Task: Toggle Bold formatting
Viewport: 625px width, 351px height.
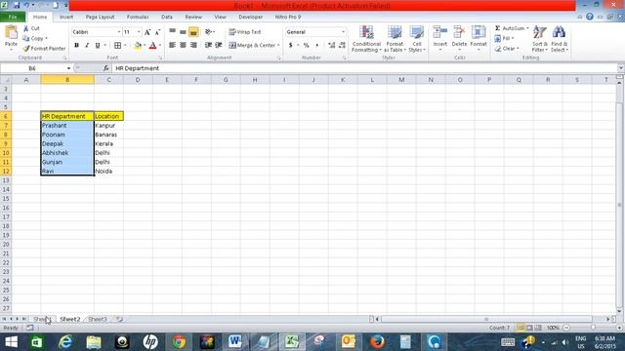Action: coord(76,46)
